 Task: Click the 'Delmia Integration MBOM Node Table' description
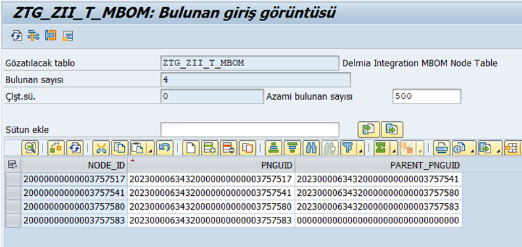(x=420, y=63)
